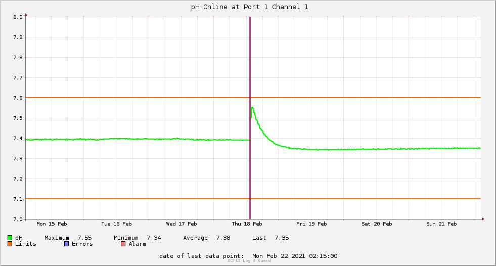Viewport: 496px width, 266px height.
Task: Click the 'Minimum' statistic label
Action: (x=126, y=238)
